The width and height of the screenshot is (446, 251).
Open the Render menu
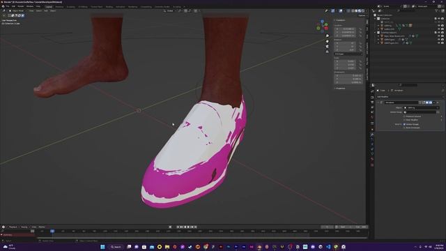[21, 6]
